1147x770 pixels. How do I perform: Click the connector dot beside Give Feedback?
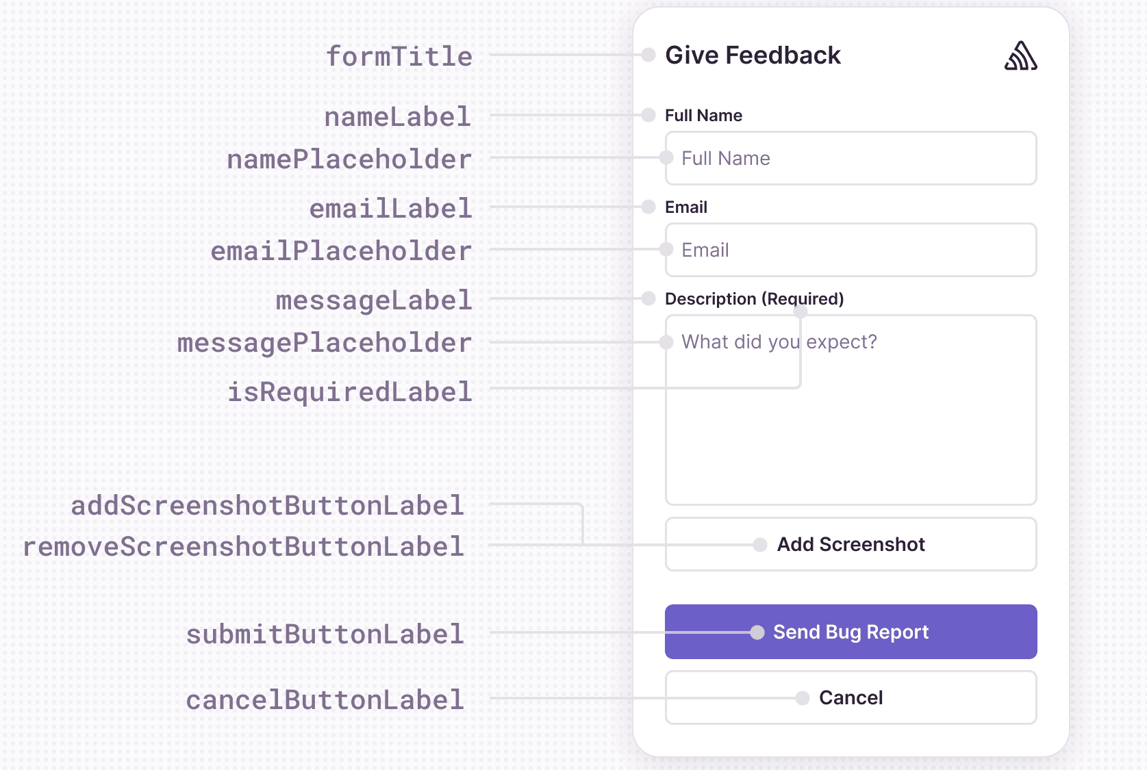coord(647,55)
